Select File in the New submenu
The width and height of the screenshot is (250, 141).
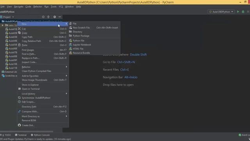click(95, 23)
